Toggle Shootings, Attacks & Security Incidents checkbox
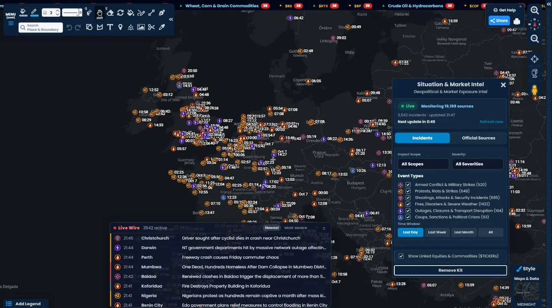Screen dimensions: 552x308 point(408,198)
